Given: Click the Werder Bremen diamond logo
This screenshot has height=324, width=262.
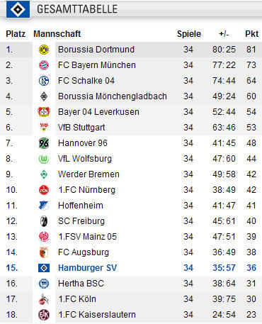Looking at the screenshot, I should click(x=44, y=174).
